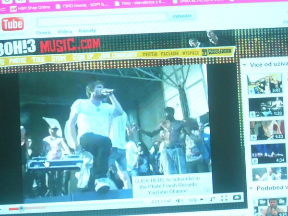Collapse the Podobná videa section
This screenshot has height=216, width=288.
251,188
